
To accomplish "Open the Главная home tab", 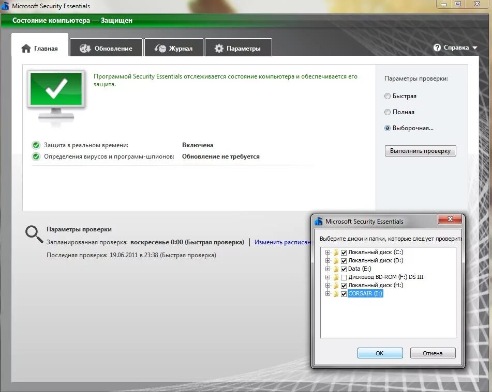I will tap(40, 45).
